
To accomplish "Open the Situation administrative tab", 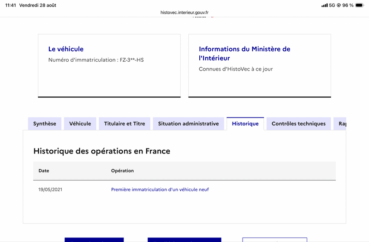I will (188, 124).
